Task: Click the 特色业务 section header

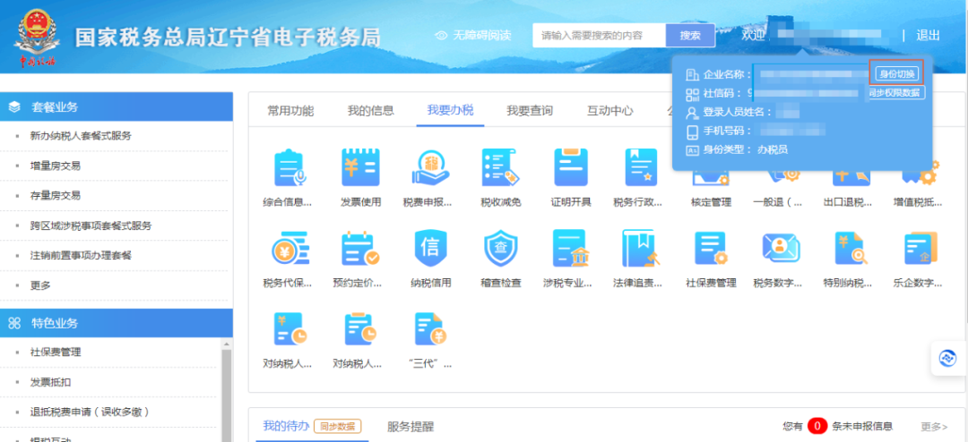Action: pyautogui.click(x=117, y=323)
